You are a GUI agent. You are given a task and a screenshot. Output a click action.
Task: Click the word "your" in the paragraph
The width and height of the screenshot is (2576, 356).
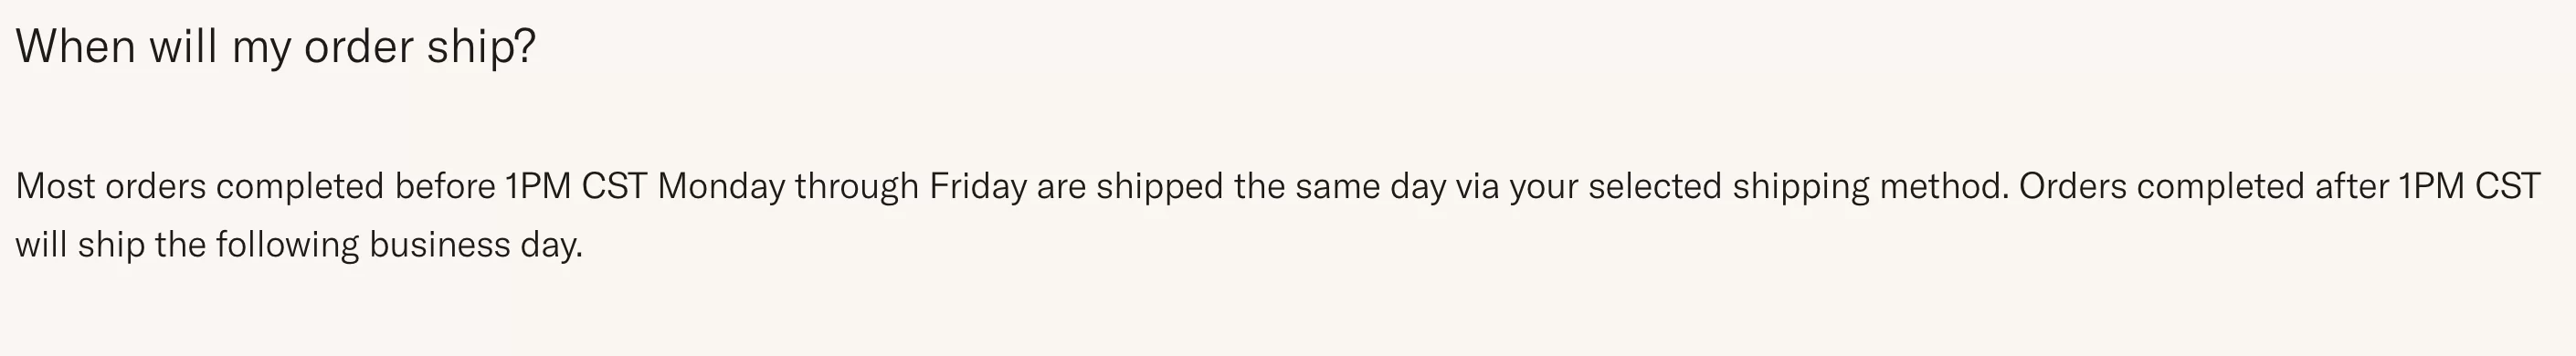pos(1543,187)
